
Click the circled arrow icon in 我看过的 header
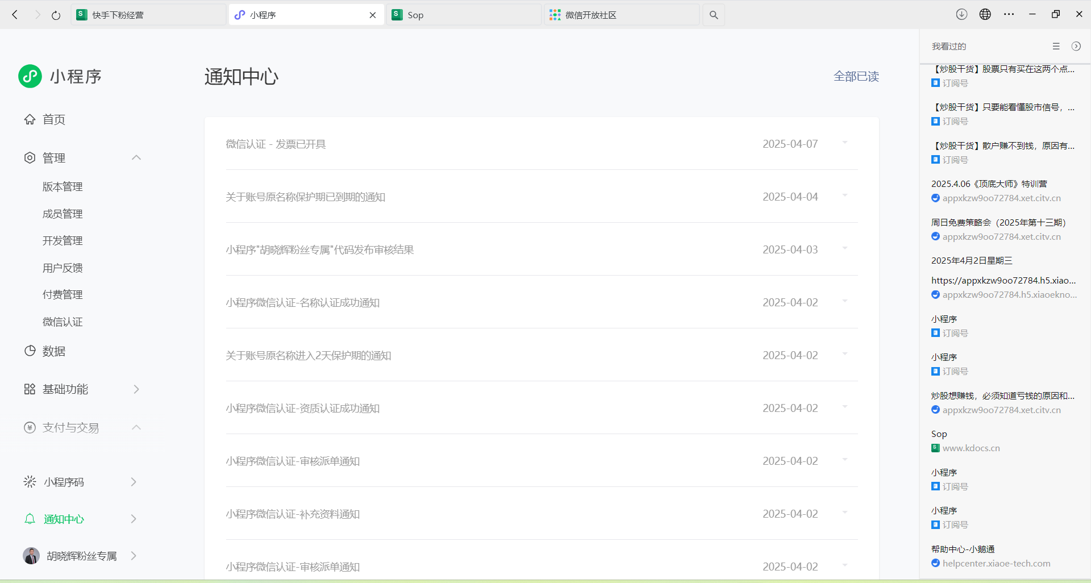point(1076,46)
